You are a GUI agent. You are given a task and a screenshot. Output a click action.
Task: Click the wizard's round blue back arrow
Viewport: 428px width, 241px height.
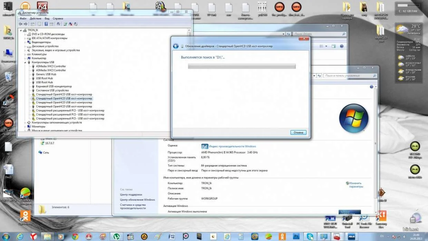coord(176,46)
